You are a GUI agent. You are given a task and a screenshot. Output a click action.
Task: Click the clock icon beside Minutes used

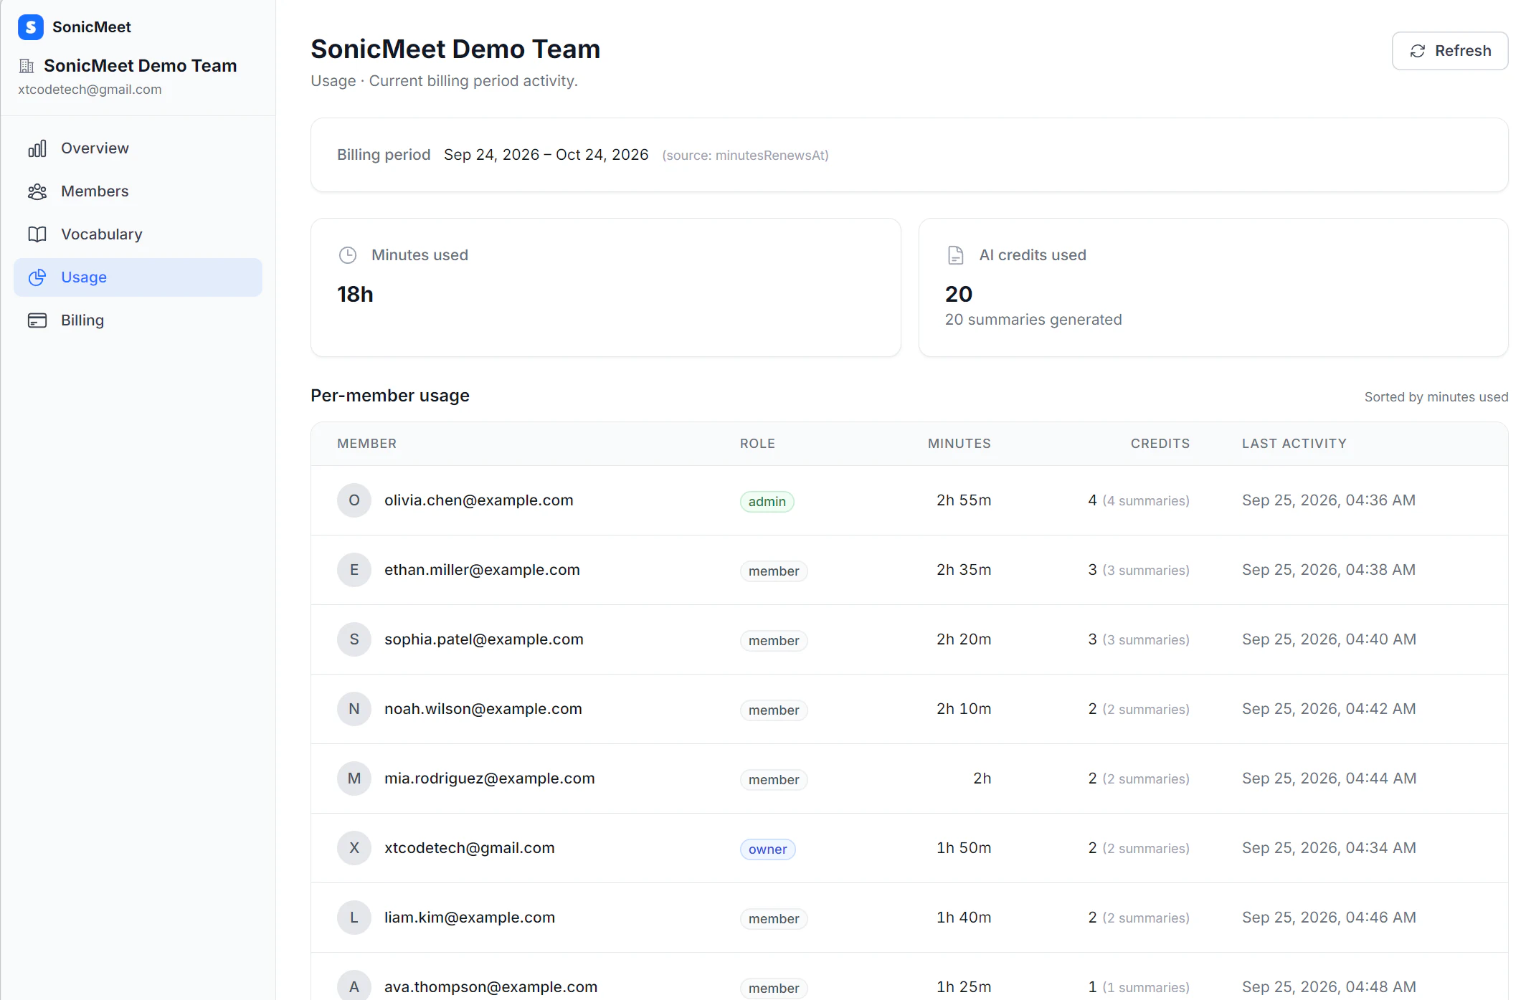[x=348, y=255]
